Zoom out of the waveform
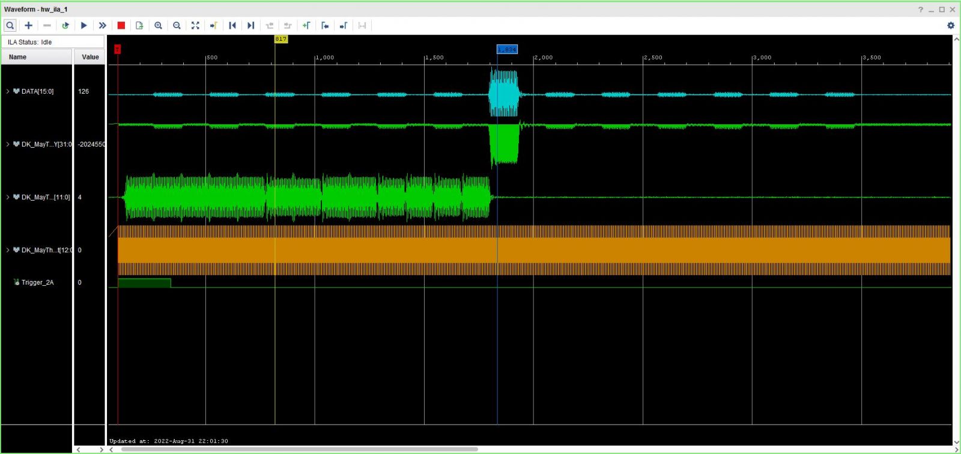The width and height of the screenshot is (961, 454). tap(177, 25)
